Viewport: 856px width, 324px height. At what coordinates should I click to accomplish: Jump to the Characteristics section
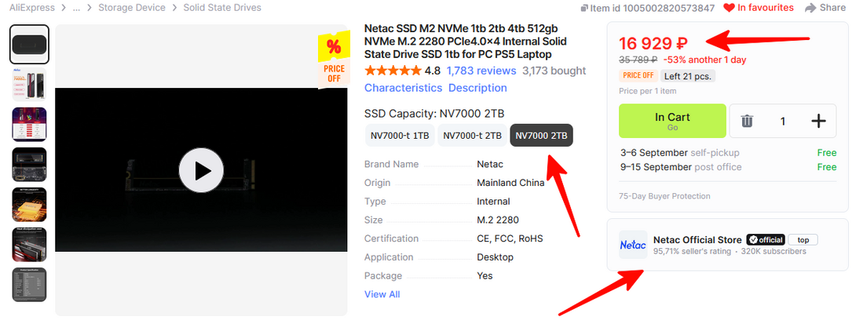pyautogui.click(x=403, y=88)
